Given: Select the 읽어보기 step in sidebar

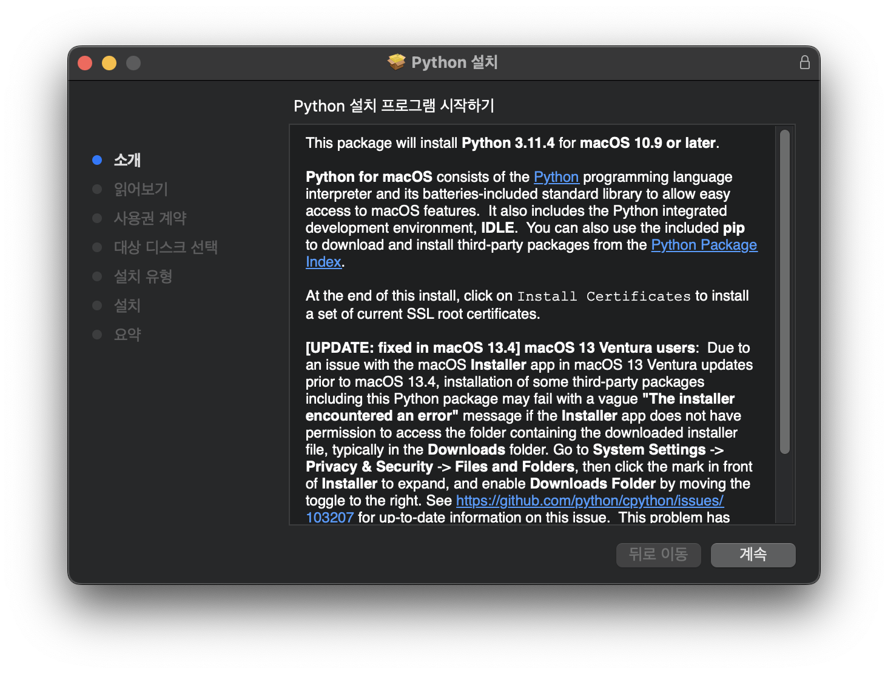Looking at the screenshot, I should click(x=141, y=189).
